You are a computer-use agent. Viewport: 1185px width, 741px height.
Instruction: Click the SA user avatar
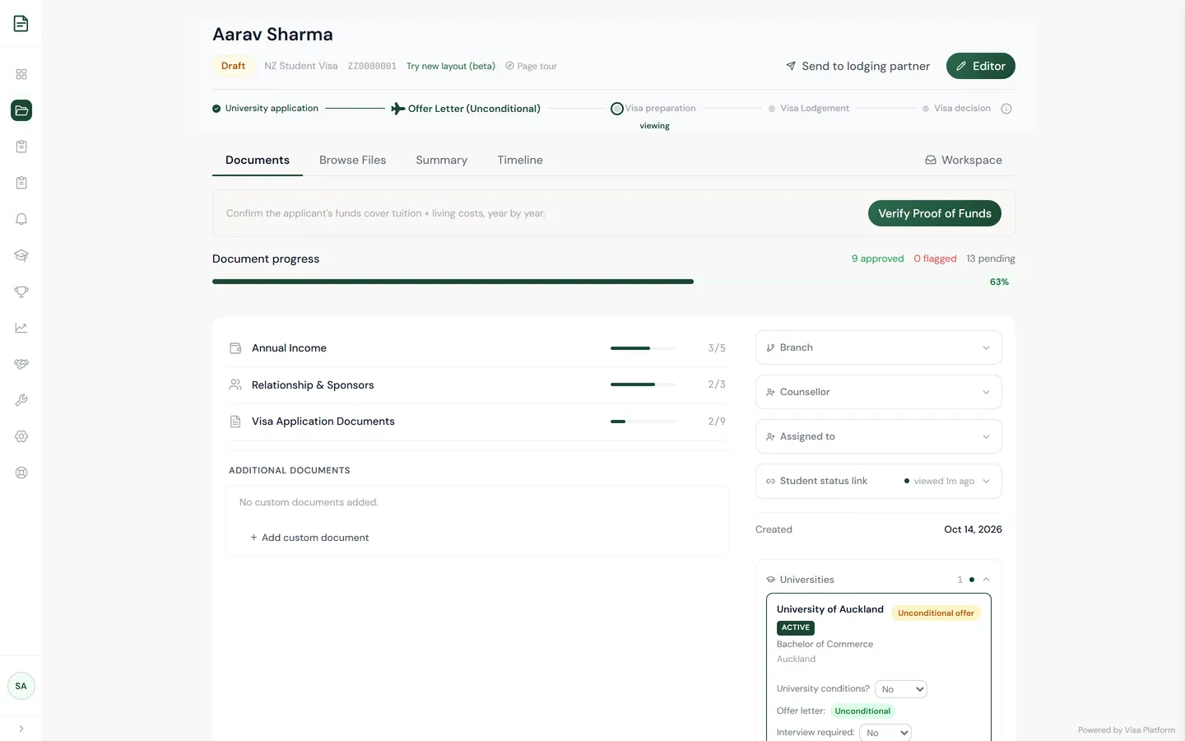coord(21,686)
